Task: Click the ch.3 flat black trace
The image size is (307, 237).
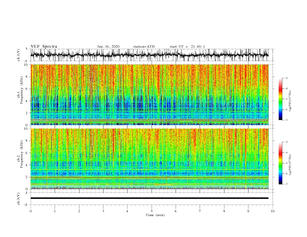Action: (x=149, y=198)
